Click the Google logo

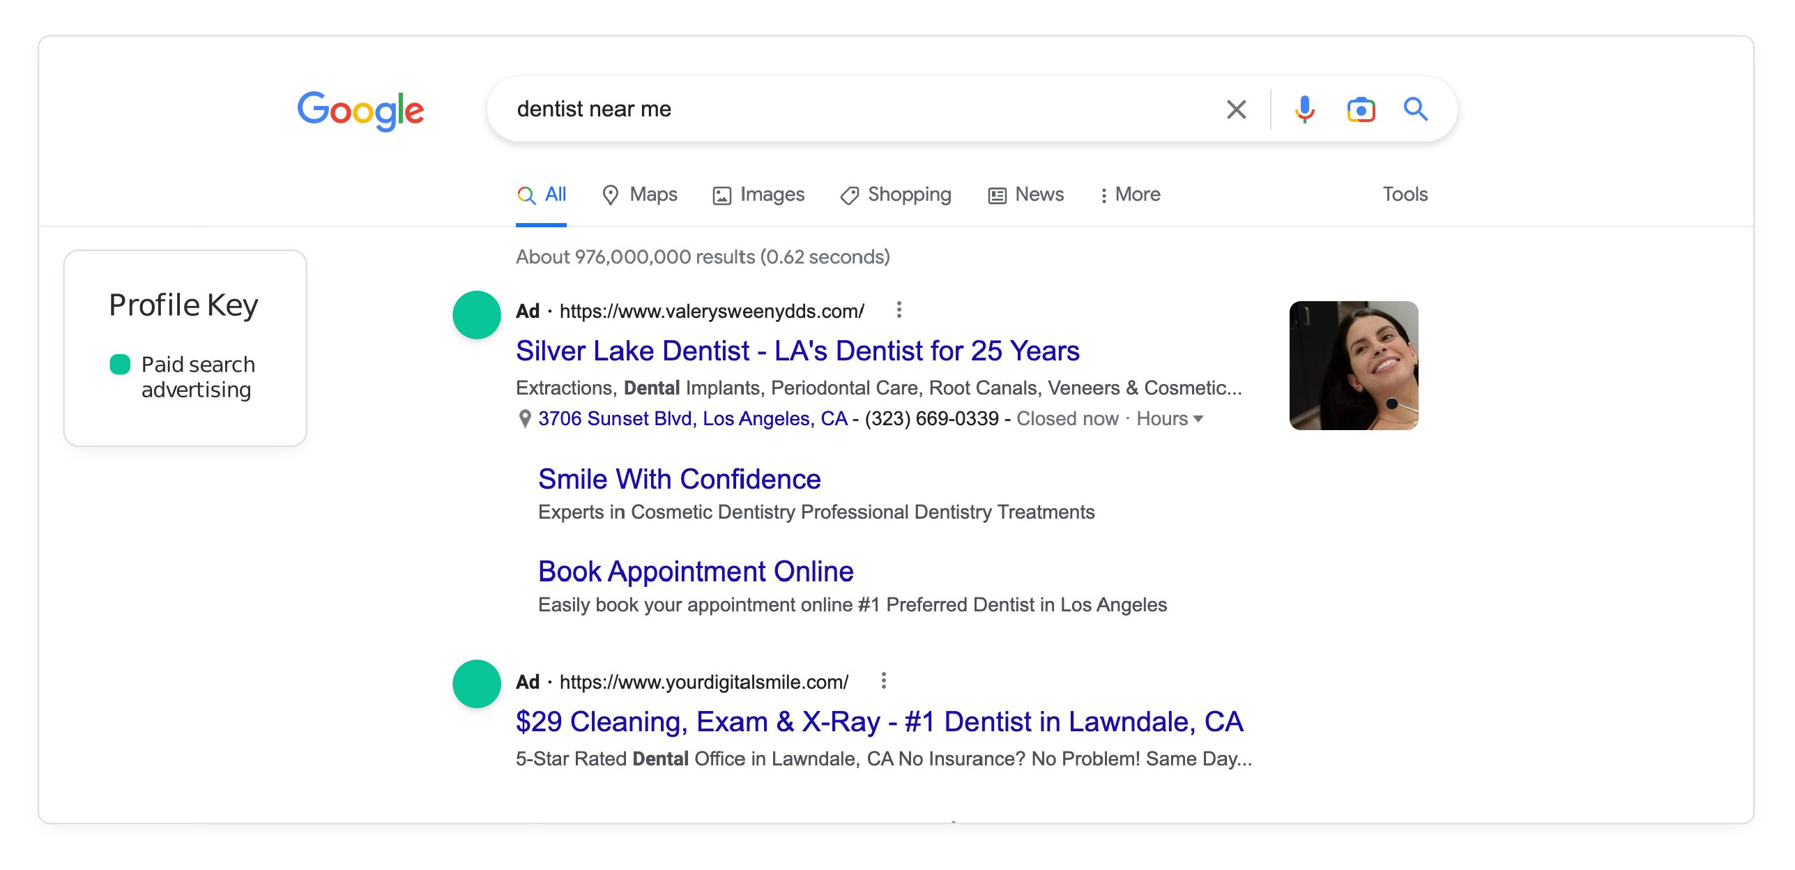360,110
